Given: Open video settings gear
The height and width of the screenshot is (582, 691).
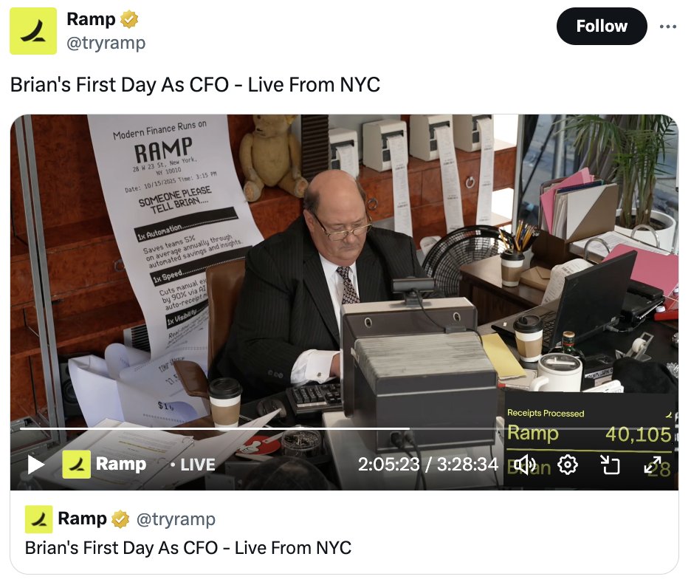Looking at the screenshot, I should [x=568, y=465].
